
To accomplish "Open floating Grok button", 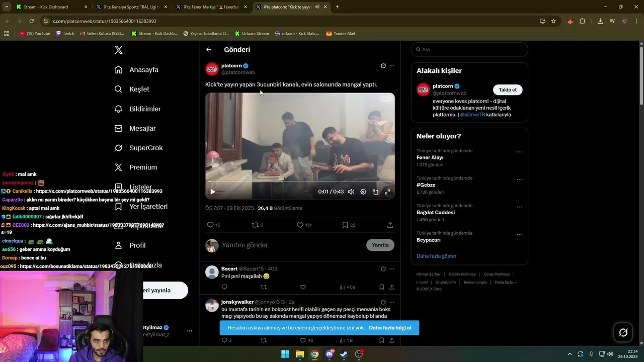I will (x=623, y=332).
